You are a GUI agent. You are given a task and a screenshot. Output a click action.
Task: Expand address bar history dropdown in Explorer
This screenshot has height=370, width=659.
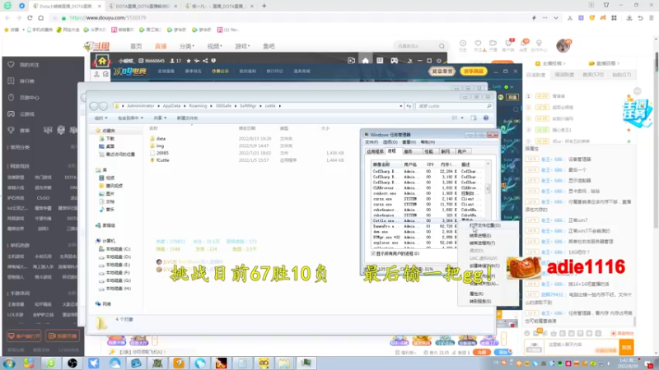pos(401,106)
